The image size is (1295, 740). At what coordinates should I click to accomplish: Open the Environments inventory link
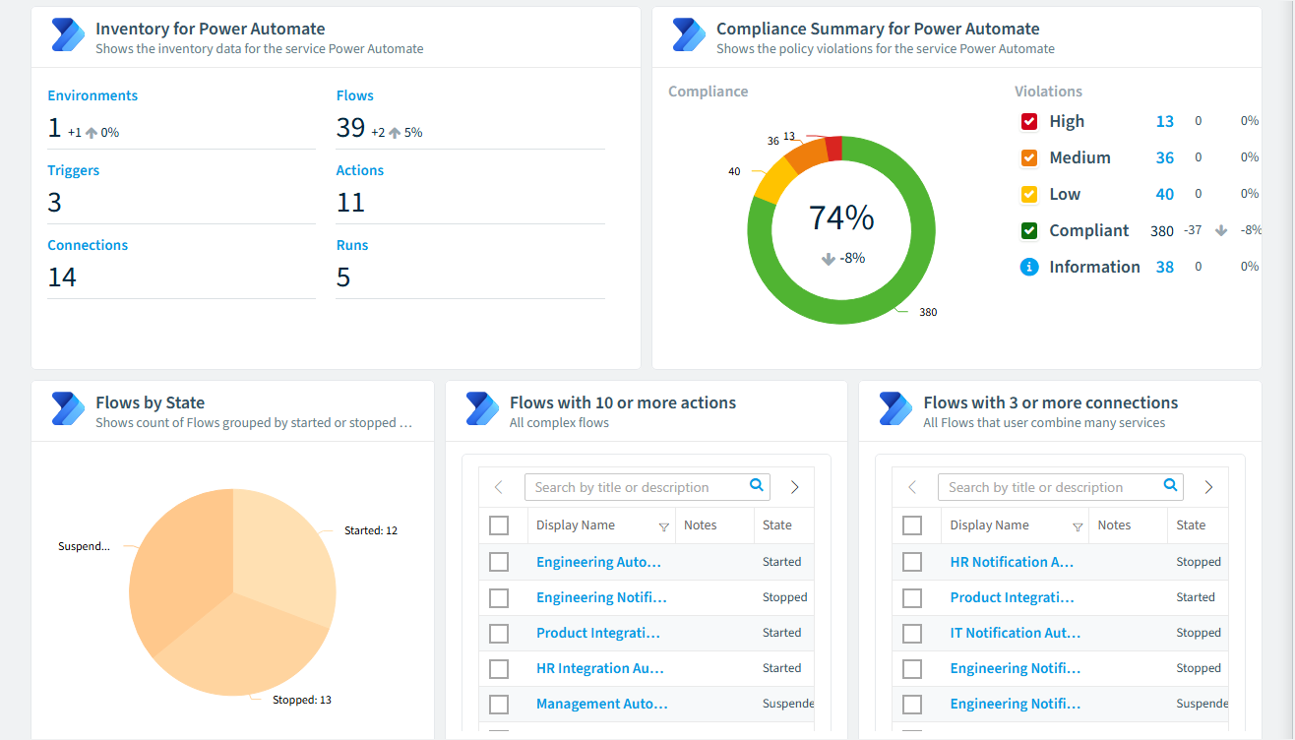tap(92, 95)
